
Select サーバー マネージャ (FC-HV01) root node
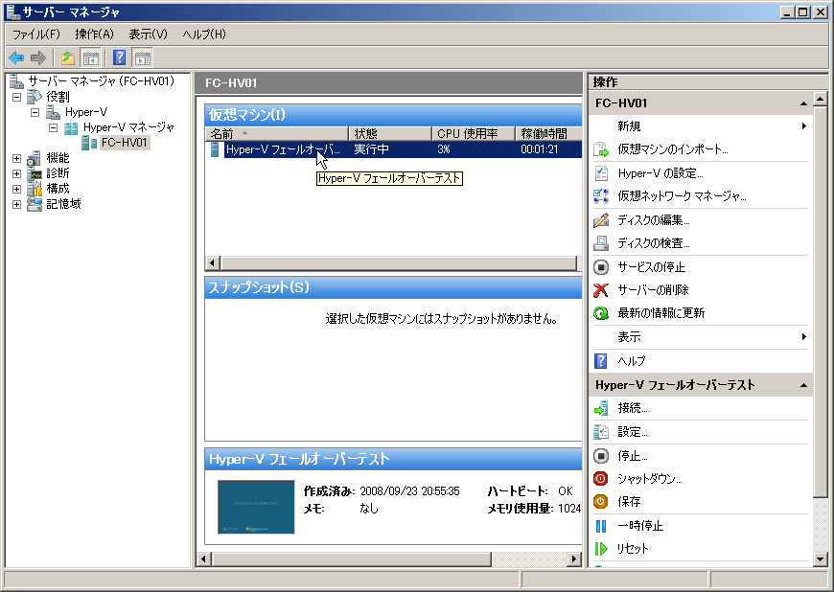tap(101, 81)
